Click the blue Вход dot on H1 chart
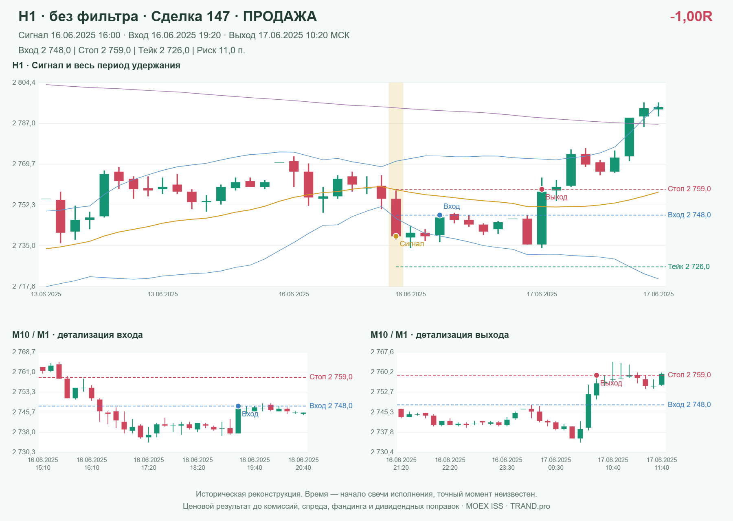 (x=440, y=215)
